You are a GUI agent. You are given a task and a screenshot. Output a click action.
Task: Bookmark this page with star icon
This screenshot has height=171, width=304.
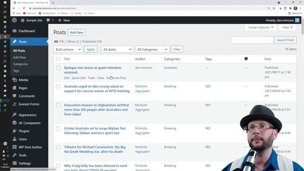[274, 9]
